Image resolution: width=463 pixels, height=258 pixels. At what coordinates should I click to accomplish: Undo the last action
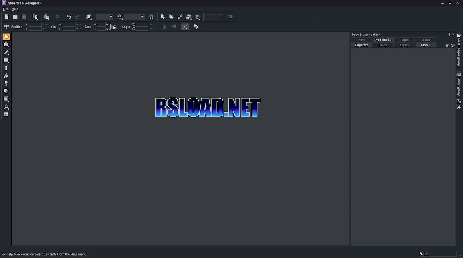pos(69,17)
